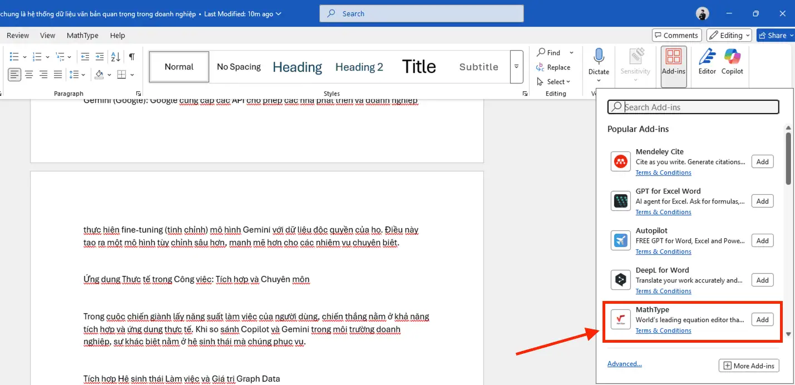Image resolution: width=795 pixels, height=385 pixels.
Task: Click the Sort icon in Paragraph group
Action: tap(115, 56)
